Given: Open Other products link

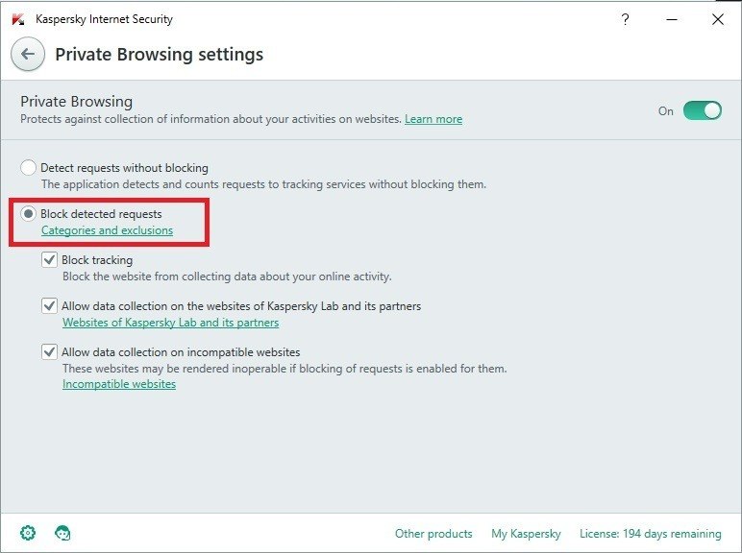Looking at the screenshot, I should [433, 533].
